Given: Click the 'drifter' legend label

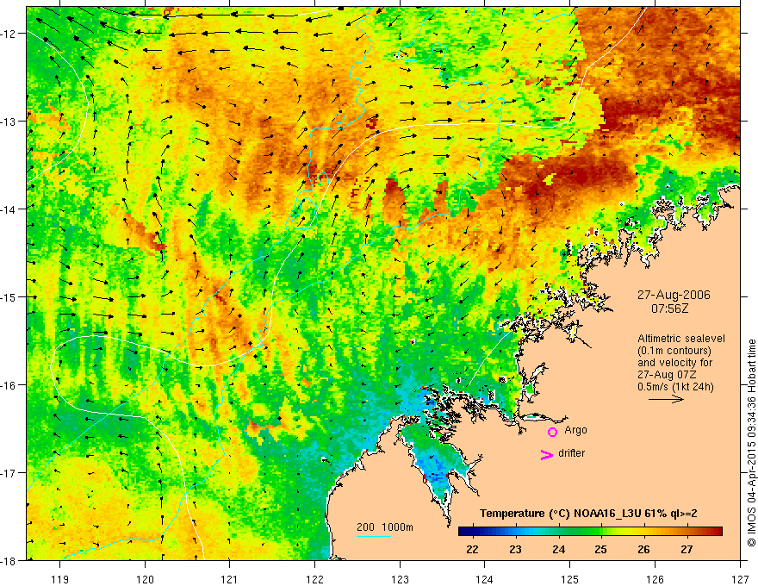Looking at the screenshot, I should click(571, 453).
